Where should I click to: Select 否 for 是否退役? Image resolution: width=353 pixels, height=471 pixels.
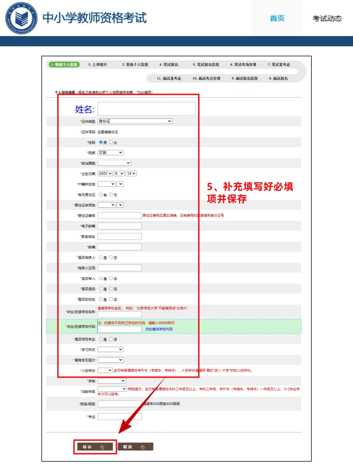111,289
